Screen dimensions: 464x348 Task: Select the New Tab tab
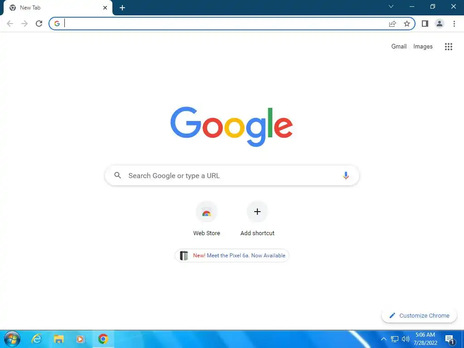point(58,8)
